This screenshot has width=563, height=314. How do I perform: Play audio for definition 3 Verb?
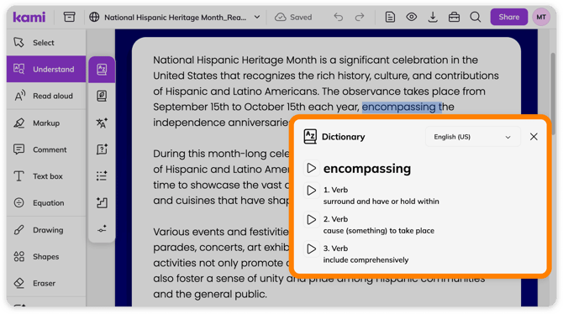[311, 249]
